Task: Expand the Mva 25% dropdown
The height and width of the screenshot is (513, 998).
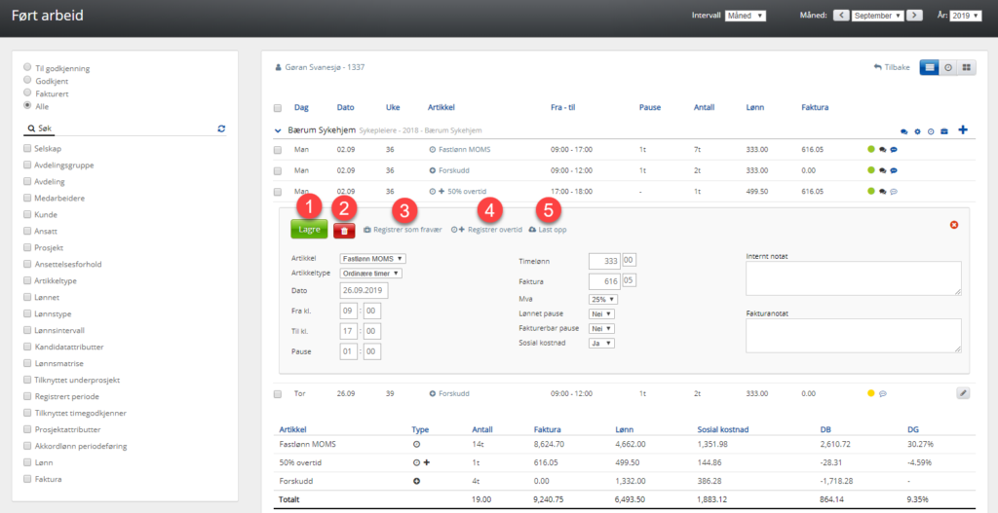Action: (602, 300)
